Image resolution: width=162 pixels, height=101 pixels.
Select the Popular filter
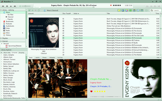(10, 19)
